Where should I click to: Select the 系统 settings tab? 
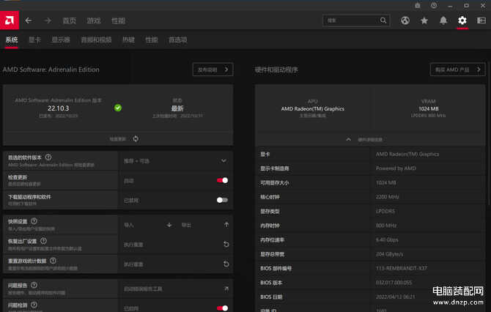click(x=11, y=40)
